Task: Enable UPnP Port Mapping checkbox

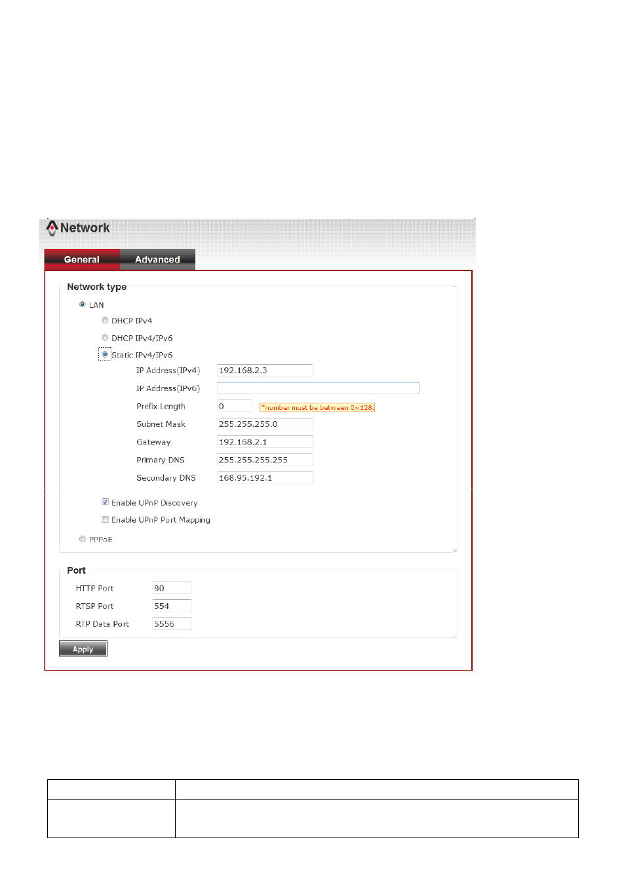Action: (x=105, y=519)
